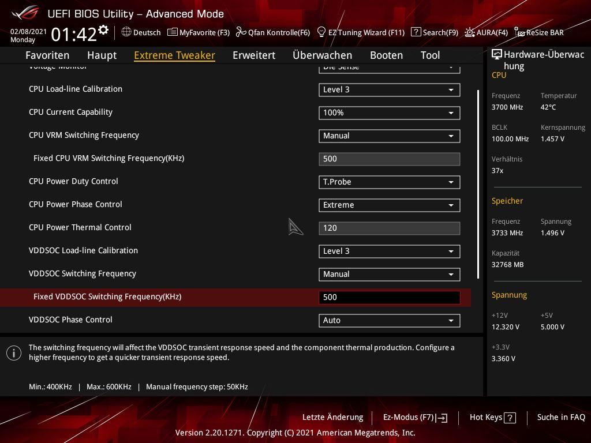Expand VDDSOC Load-line Calibration dropdown

click(390, 251)
